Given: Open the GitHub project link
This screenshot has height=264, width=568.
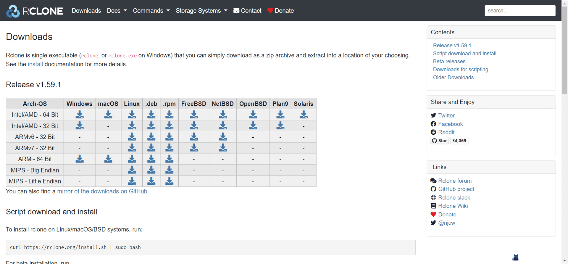Looking at the screenshot, I should [456, 189].
